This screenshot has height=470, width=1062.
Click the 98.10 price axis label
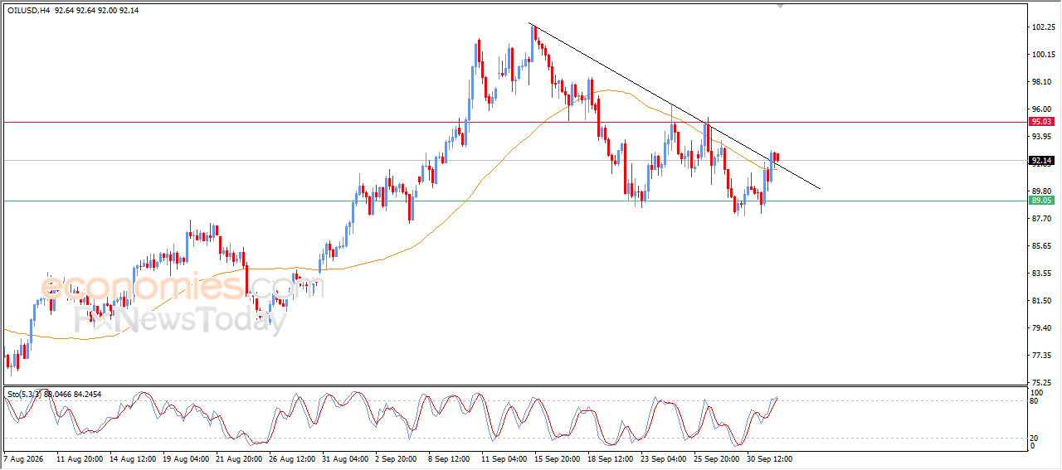pos(1043,82)
